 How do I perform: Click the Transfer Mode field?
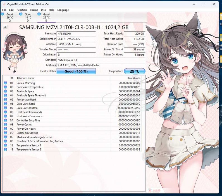(76, 49)
